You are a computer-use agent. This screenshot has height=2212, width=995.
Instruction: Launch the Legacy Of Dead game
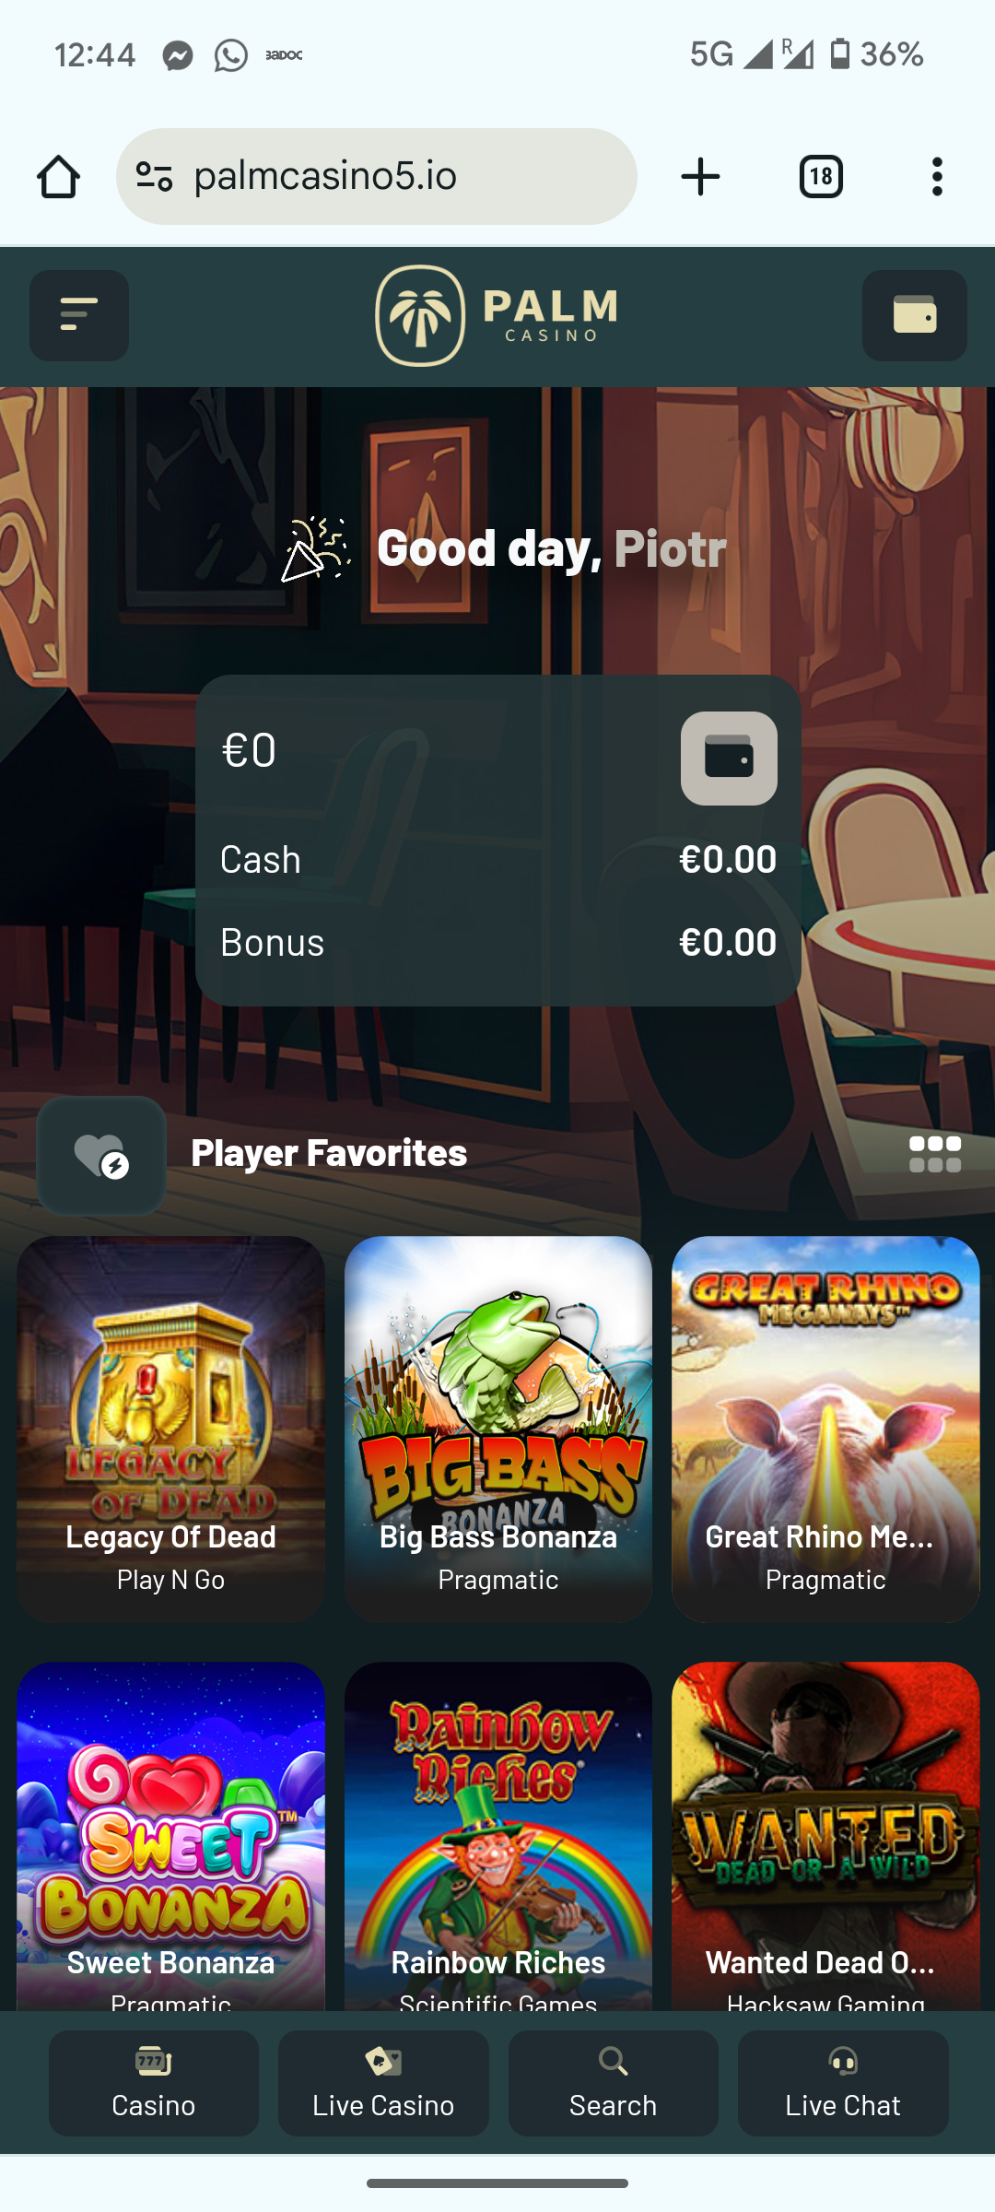(170, 1430)
